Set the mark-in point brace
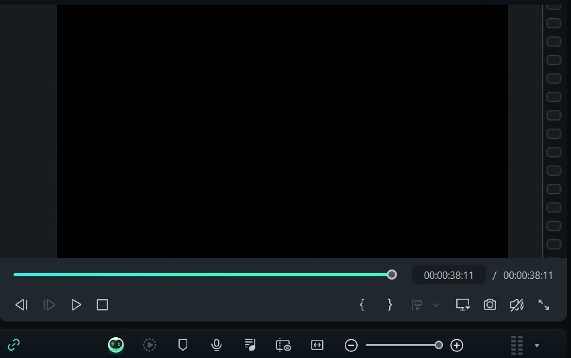The width and height of the screenshot is (571, 358). click(362, 305)
